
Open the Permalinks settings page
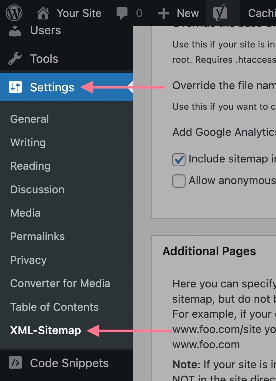[x=37, y=236]
